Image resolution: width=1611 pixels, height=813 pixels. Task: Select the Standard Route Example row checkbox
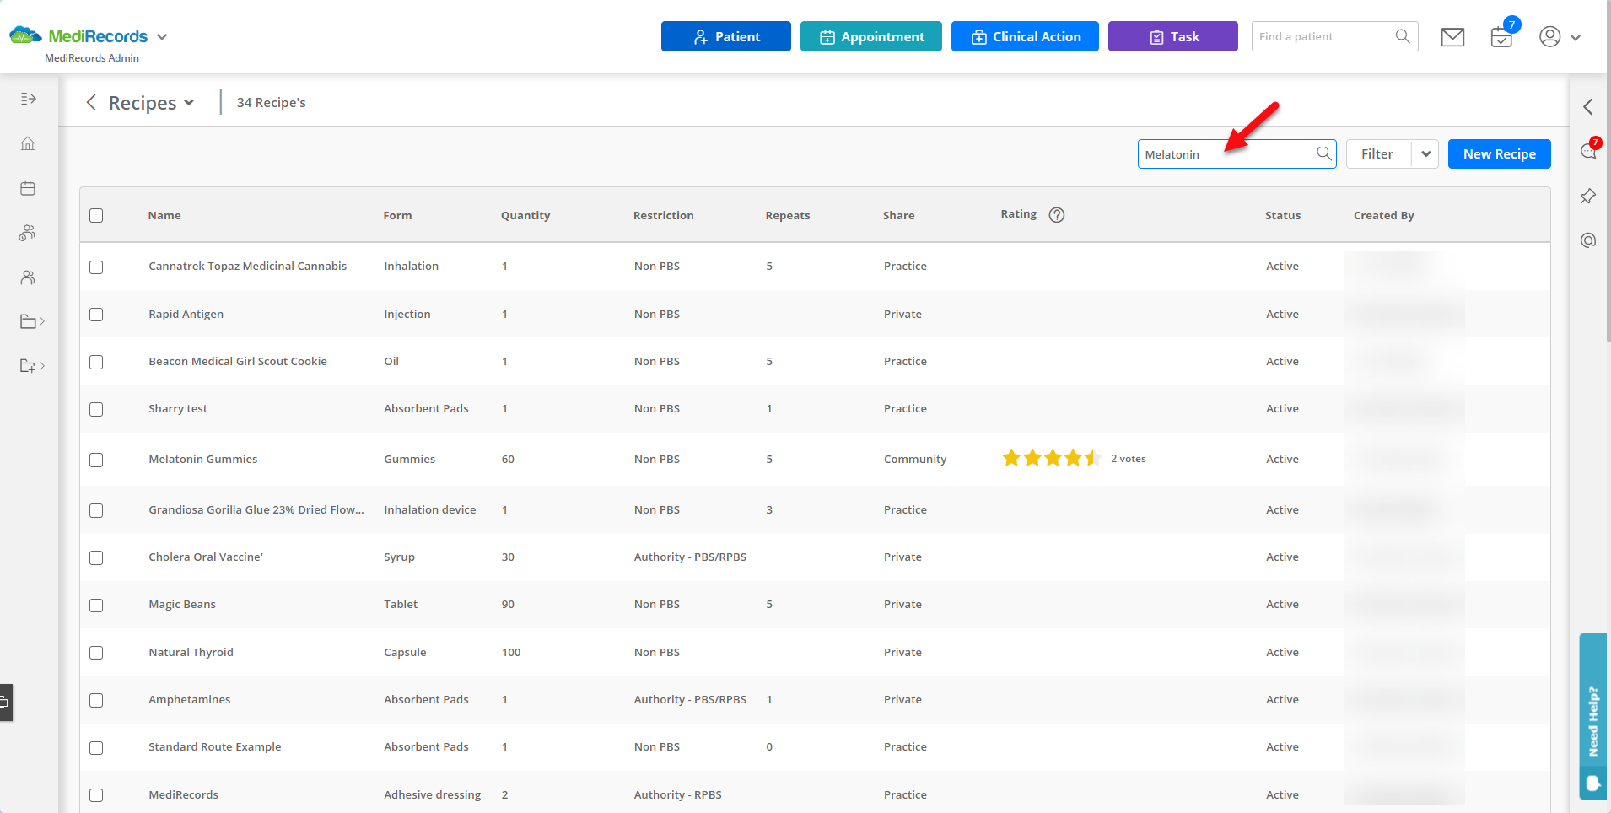coord(96,748)
